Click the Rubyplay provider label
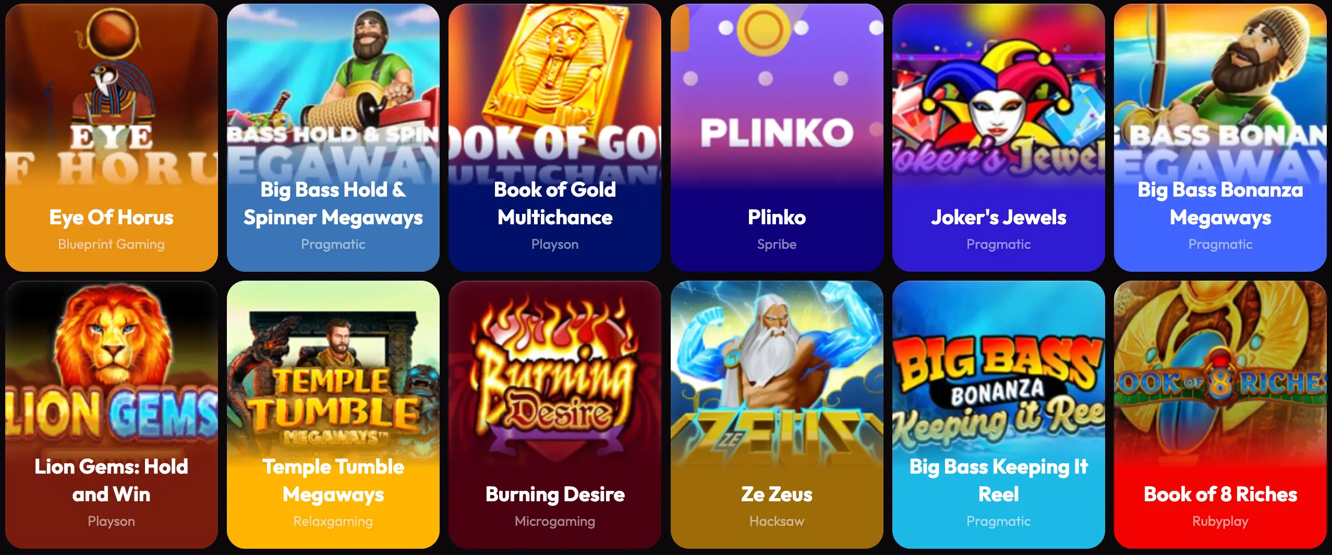The width and height of the screenshot is (1332, 555). point(1220,521)
